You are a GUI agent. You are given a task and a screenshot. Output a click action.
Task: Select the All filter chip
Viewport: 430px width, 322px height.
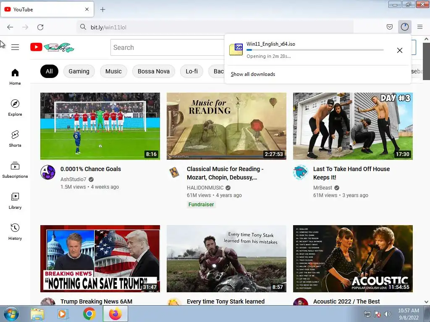point(50,71)
